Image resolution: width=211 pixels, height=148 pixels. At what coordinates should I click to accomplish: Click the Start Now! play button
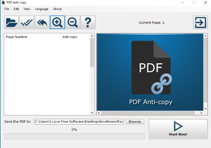178,129
